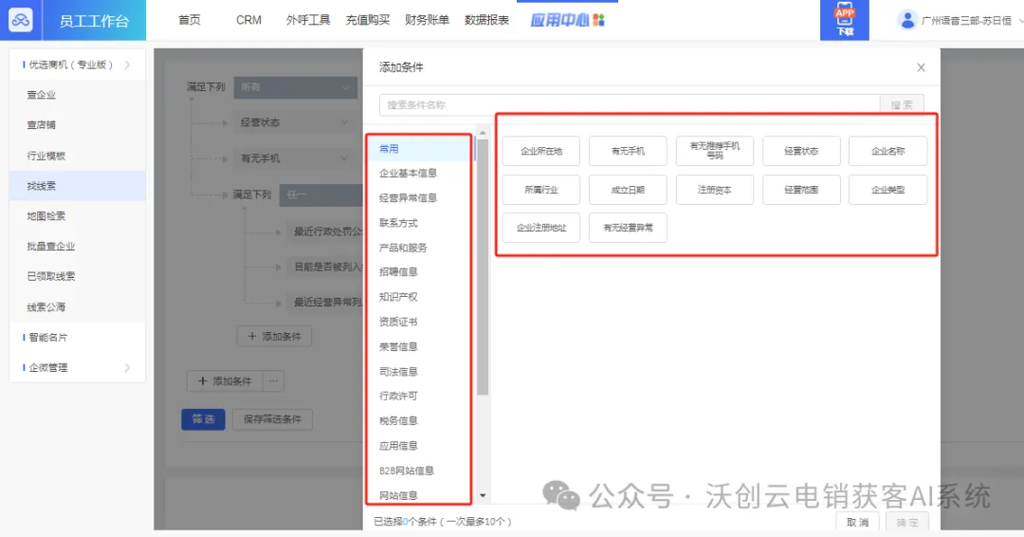
Task: Choose the 有无推荐手机号码 condition
Action: click(x=715, y=151)
